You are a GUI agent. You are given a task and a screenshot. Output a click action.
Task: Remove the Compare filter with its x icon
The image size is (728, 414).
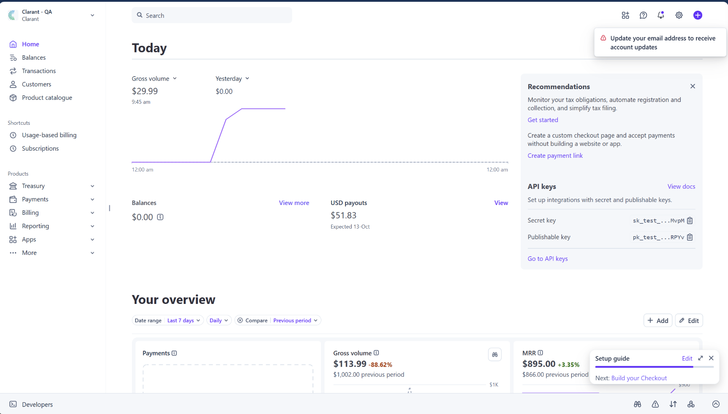(240, 320)
